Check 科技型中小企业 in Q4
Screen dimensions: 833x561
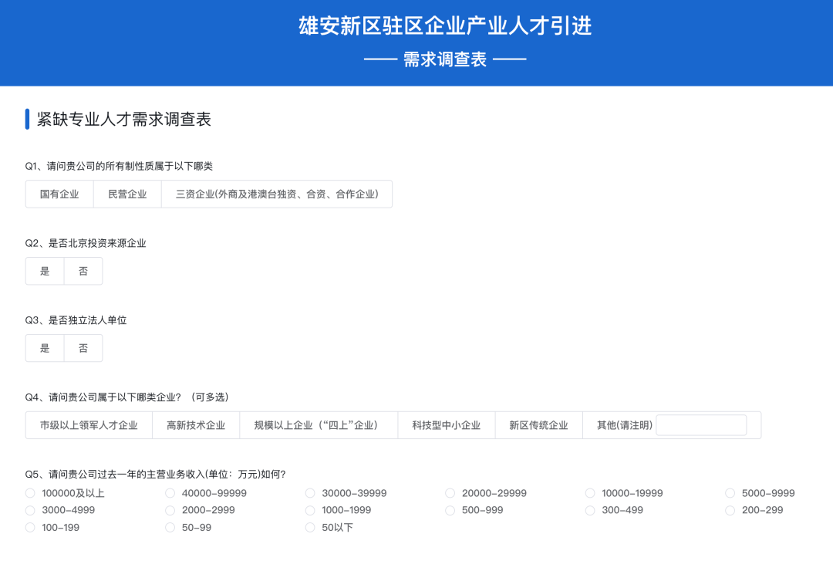point(446,424)
